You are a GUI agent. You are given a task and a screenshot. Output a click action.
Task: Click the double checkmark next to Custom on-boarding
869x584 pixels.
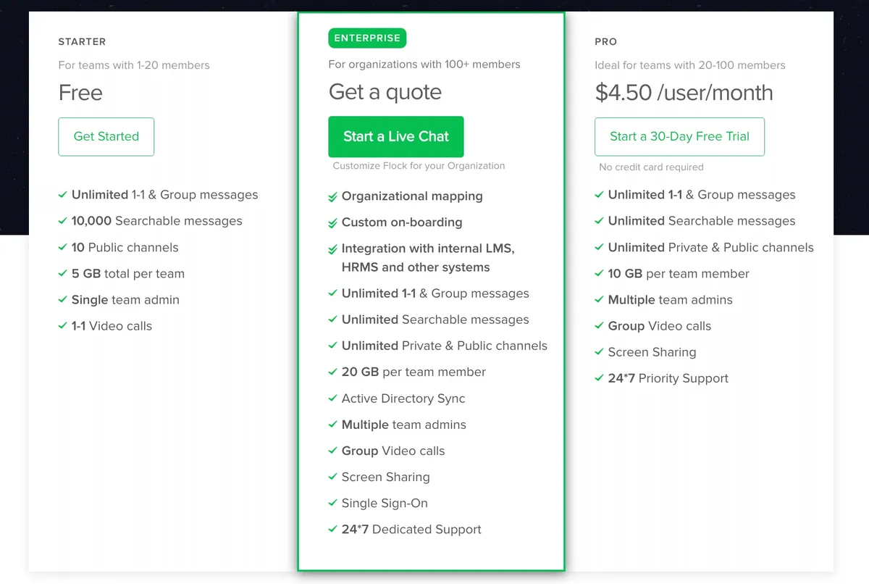click(332, 222)
